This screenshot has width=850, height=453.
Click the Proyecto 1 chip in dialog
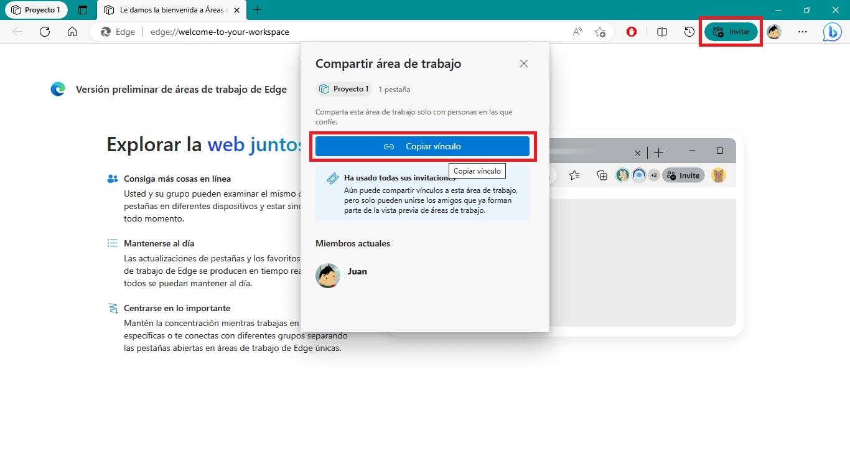click(x=343, y=89)
